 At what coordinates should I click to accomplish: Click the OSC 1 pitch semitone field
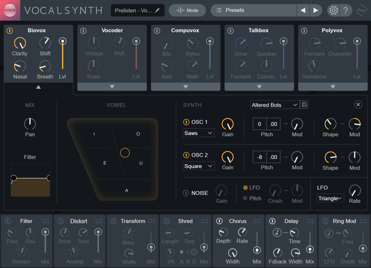coord(260,124)
